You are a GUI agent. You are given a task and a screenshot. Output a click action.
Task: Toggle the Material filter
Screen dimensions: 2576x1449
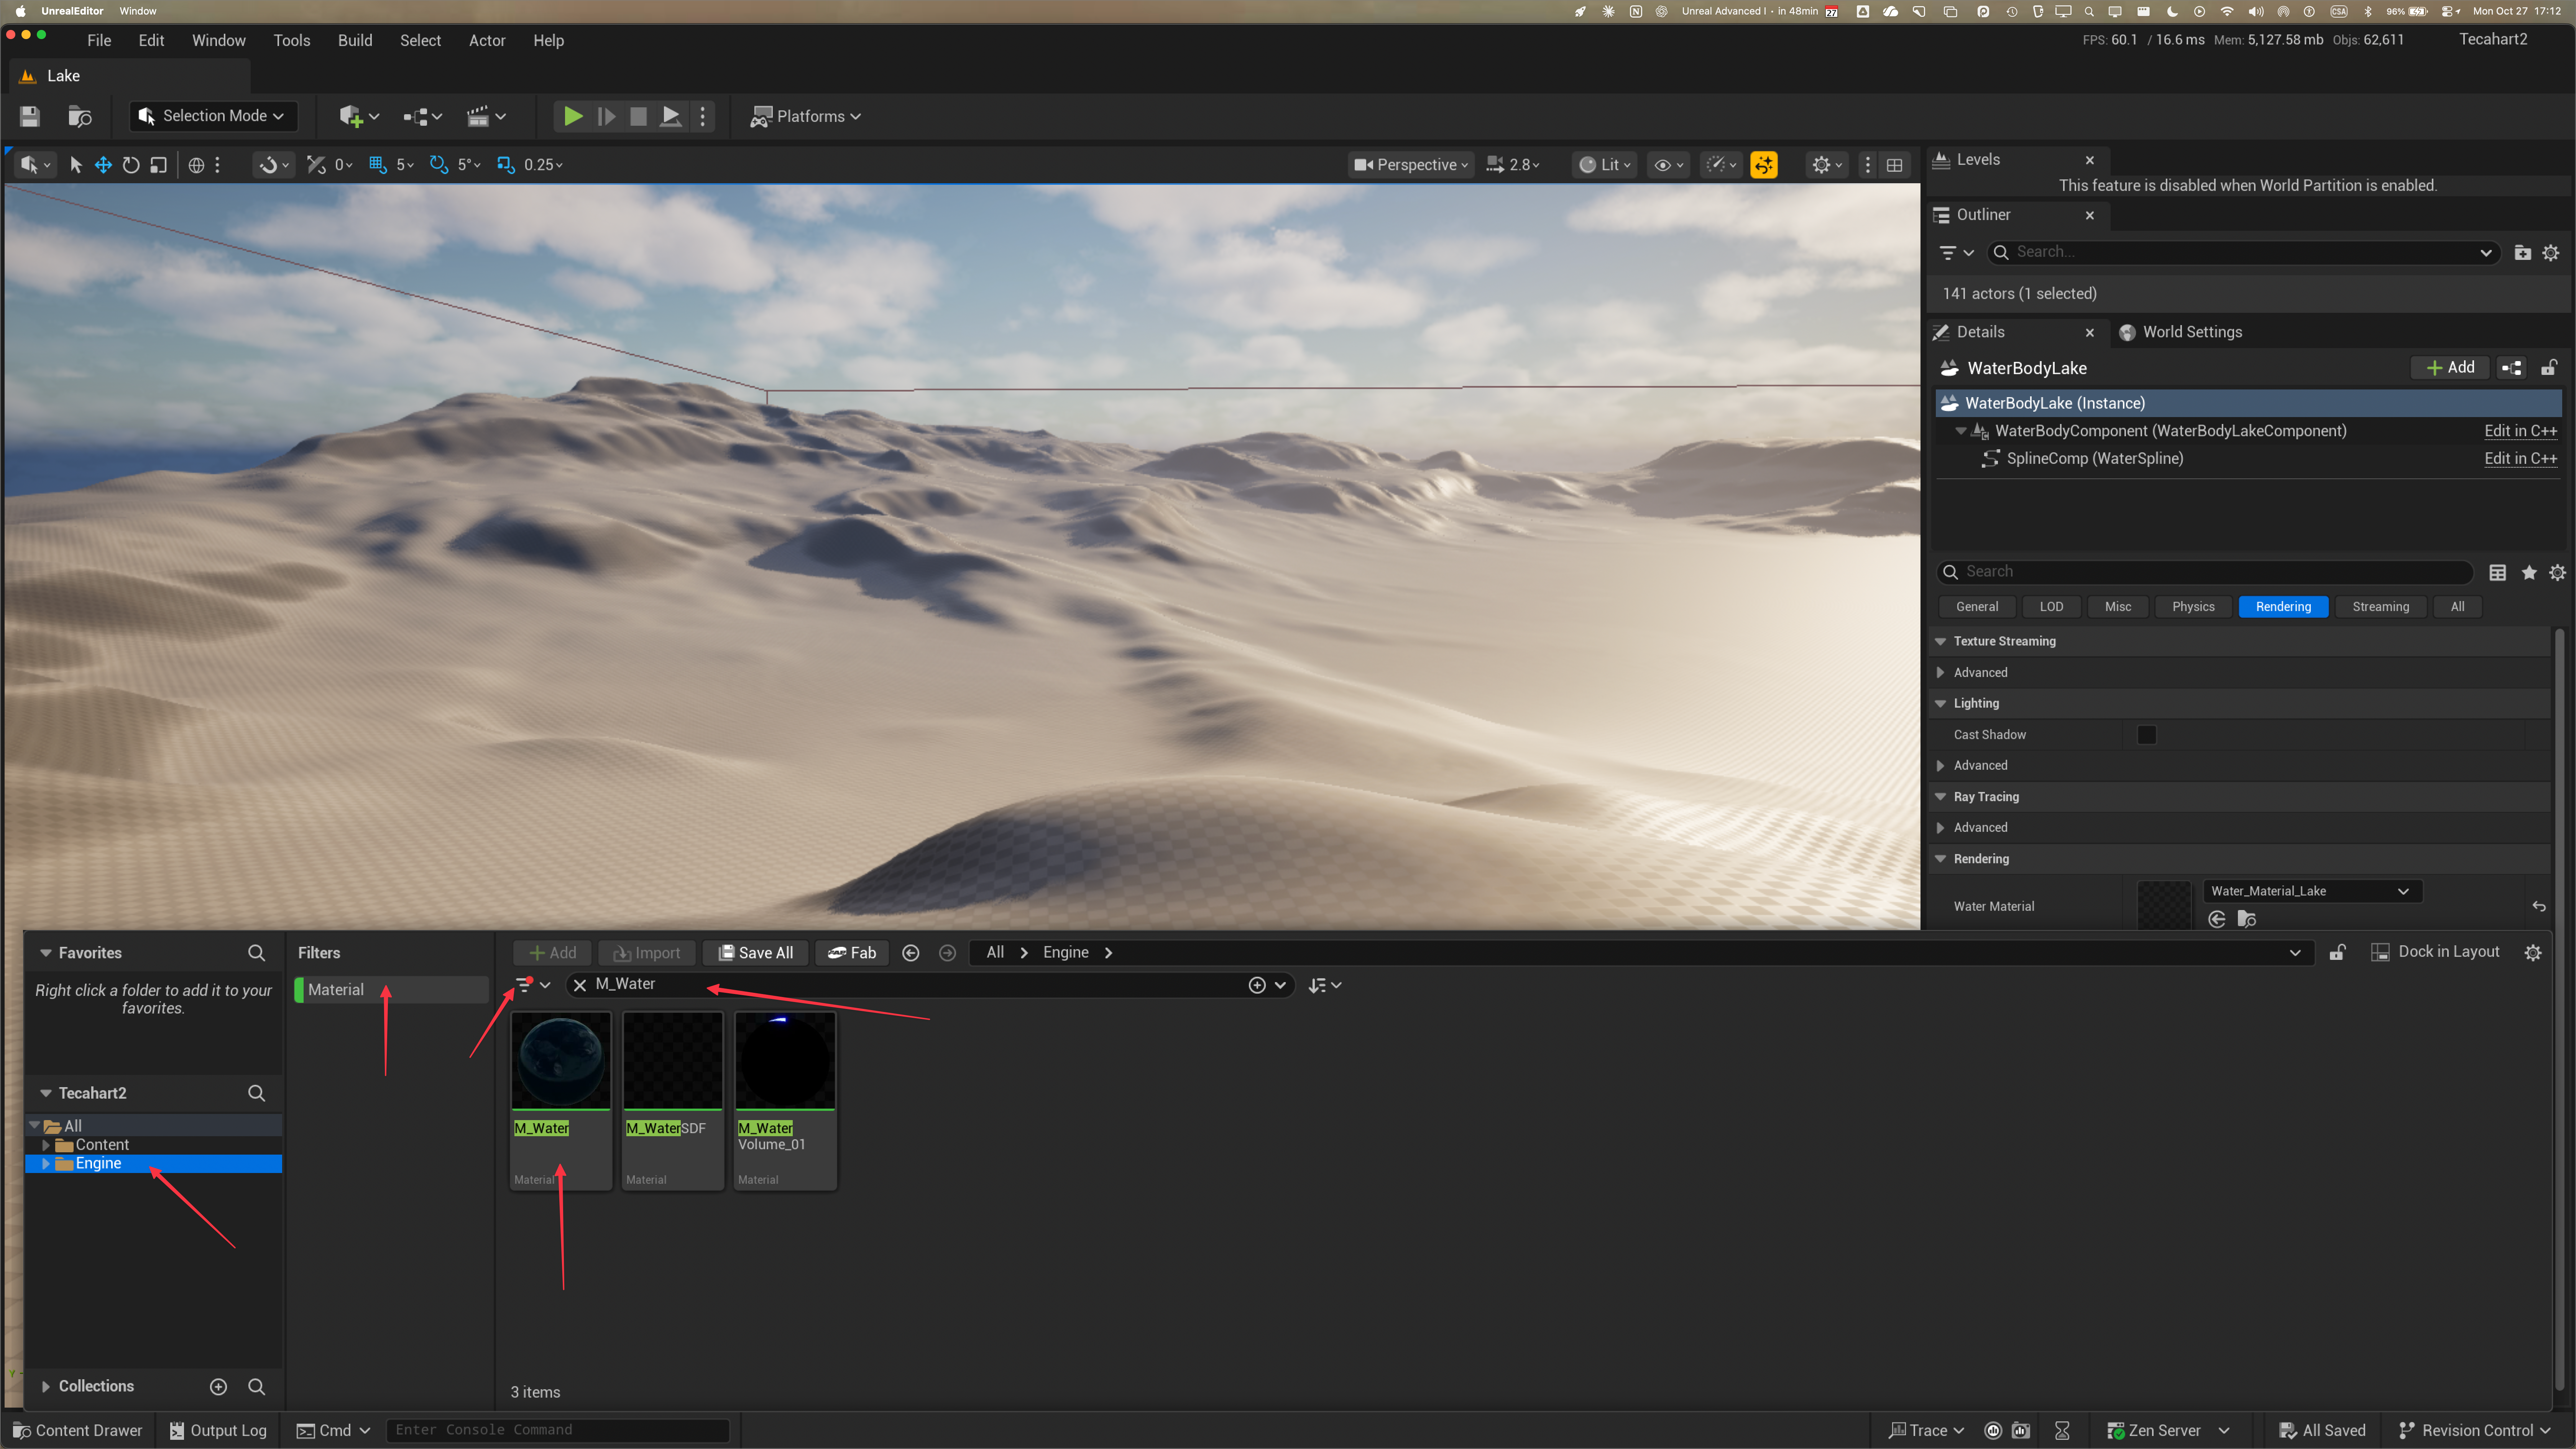tap(391, 990)
